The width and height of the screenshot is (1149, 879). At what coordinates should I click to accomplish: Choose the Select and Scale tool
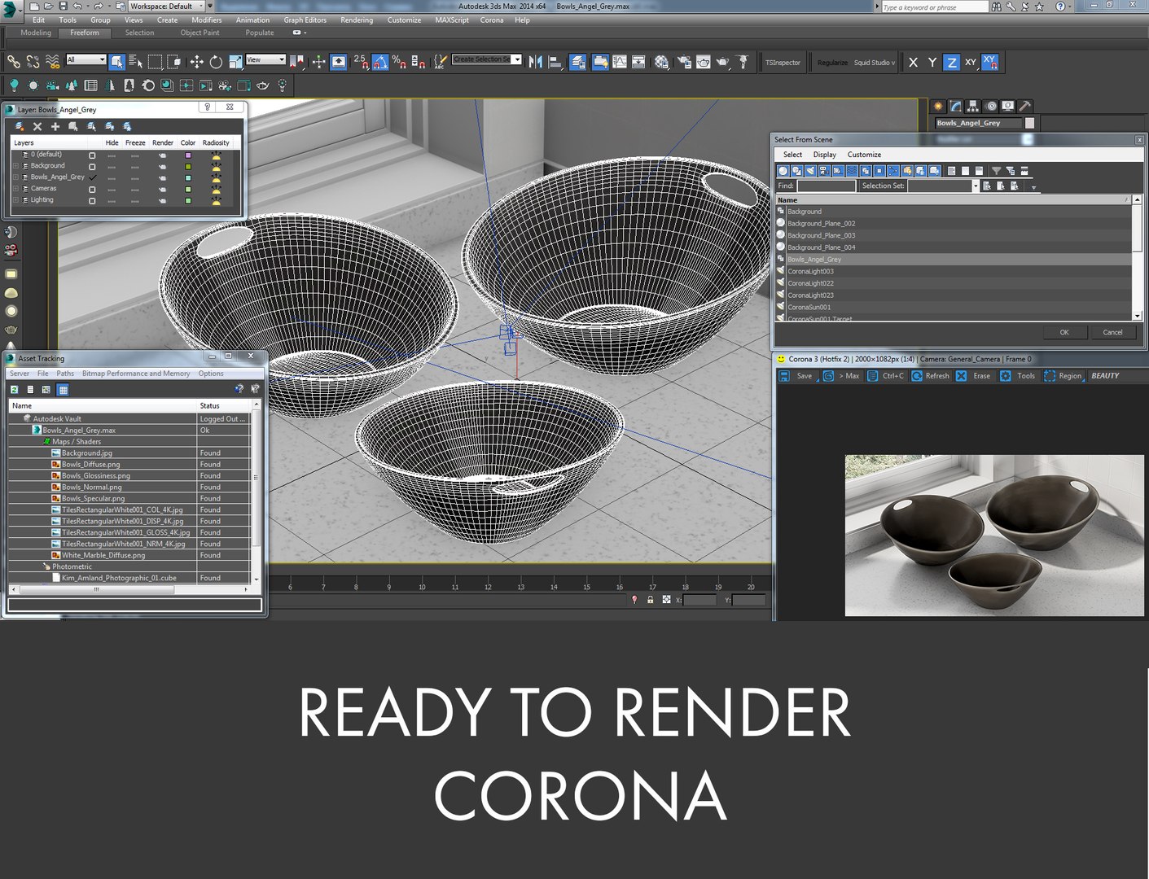235,62
